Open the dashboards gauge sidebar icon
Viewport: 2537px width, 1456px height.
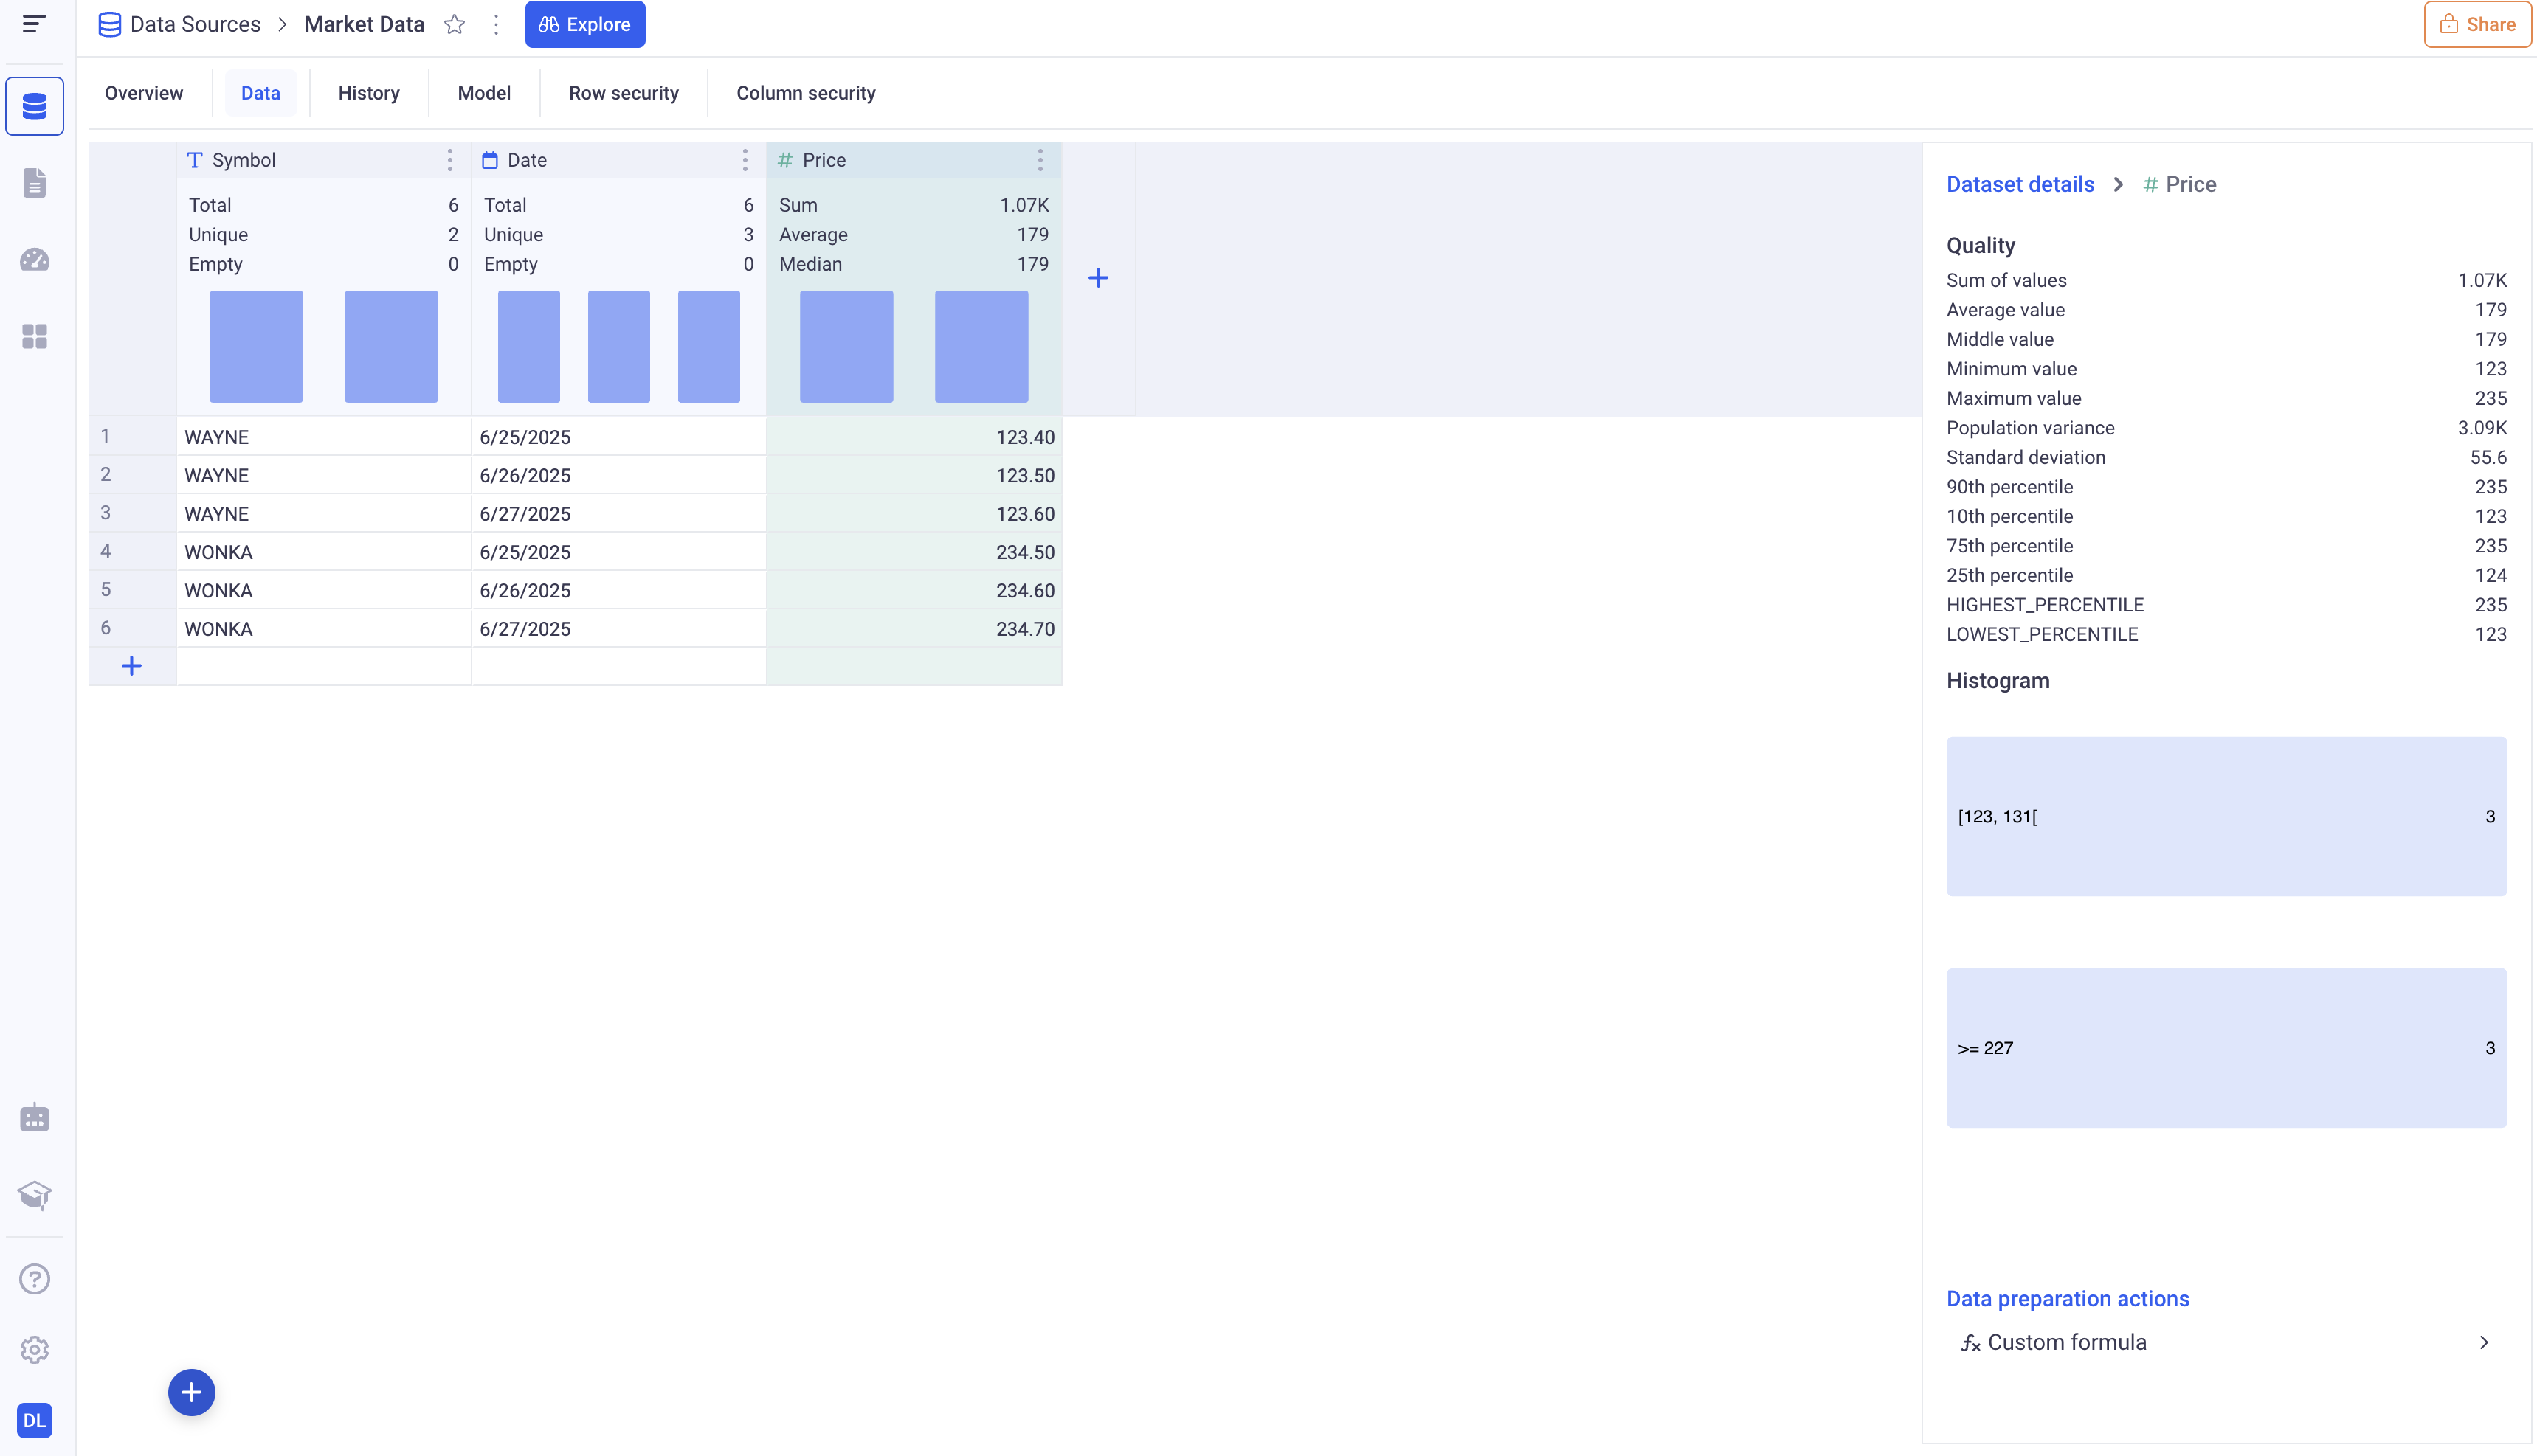pyautogui.click(x=34, y=260)
